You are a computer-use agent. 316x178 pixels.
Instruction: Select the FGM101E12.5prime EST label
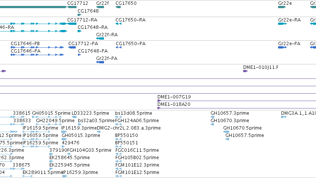137,172
